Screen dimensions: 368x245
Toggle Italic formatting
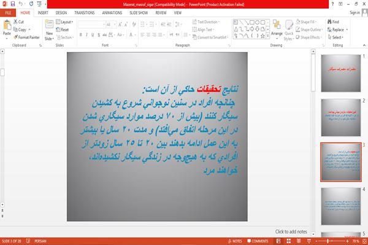86,35
